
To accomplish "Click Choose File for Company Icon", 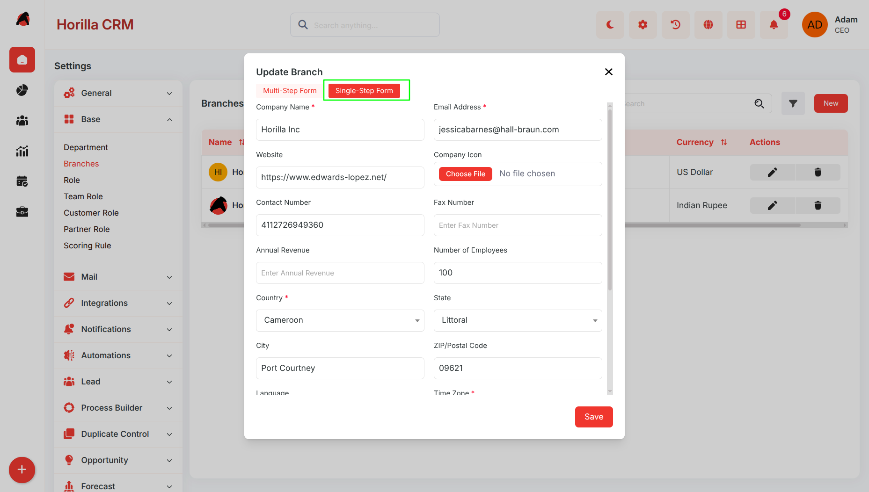I will 465,174.
